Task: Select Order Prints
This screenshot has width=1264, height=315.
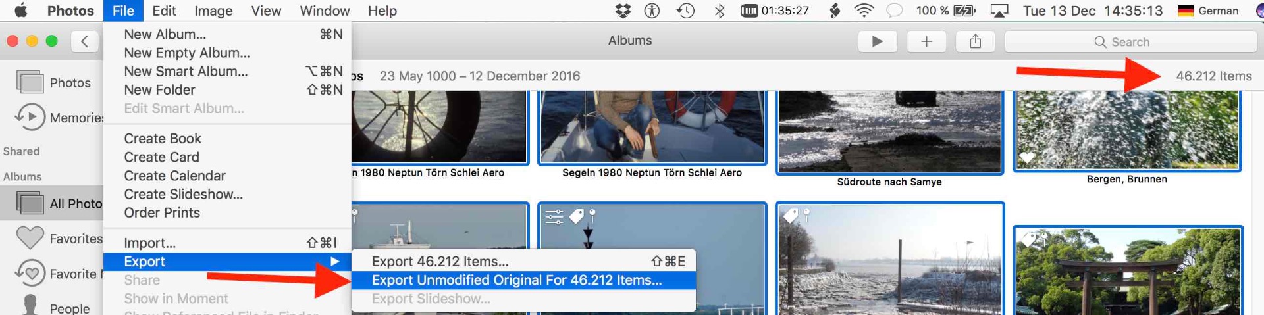Action: pyautogui.click(x=227, y=212)
